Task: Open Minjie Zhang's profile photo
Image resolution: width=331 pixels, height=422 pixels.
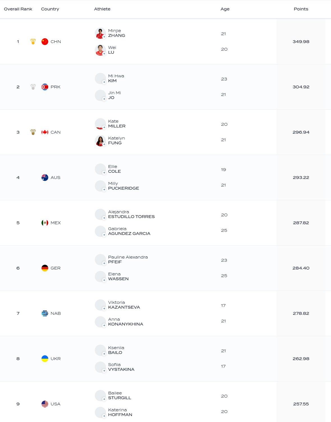Action: click(100, 33)
